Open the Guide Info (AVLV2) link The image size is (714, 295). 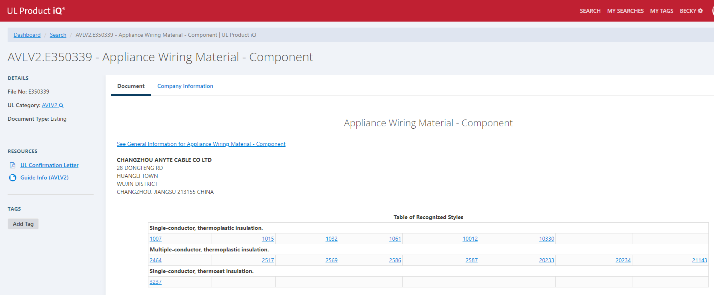point(44,177)
